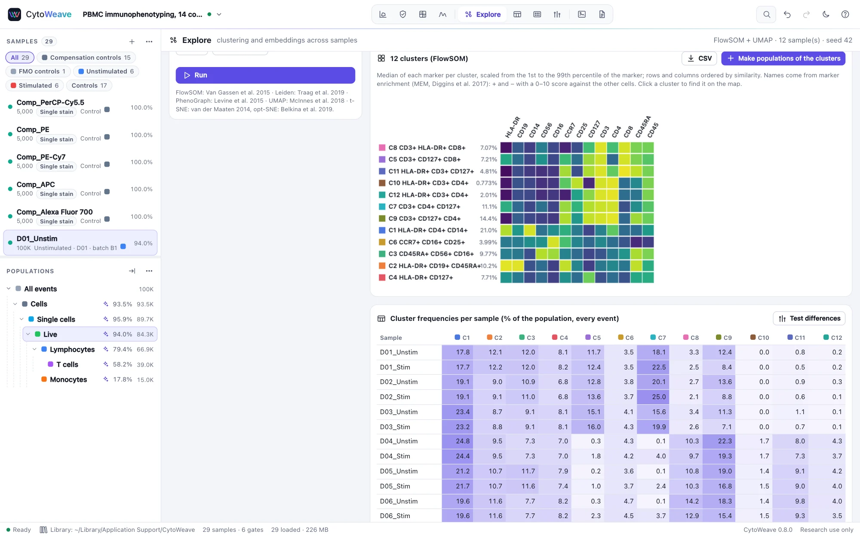Run the clustering
This screenshot has width=860, height=537.
click(265, 75)
